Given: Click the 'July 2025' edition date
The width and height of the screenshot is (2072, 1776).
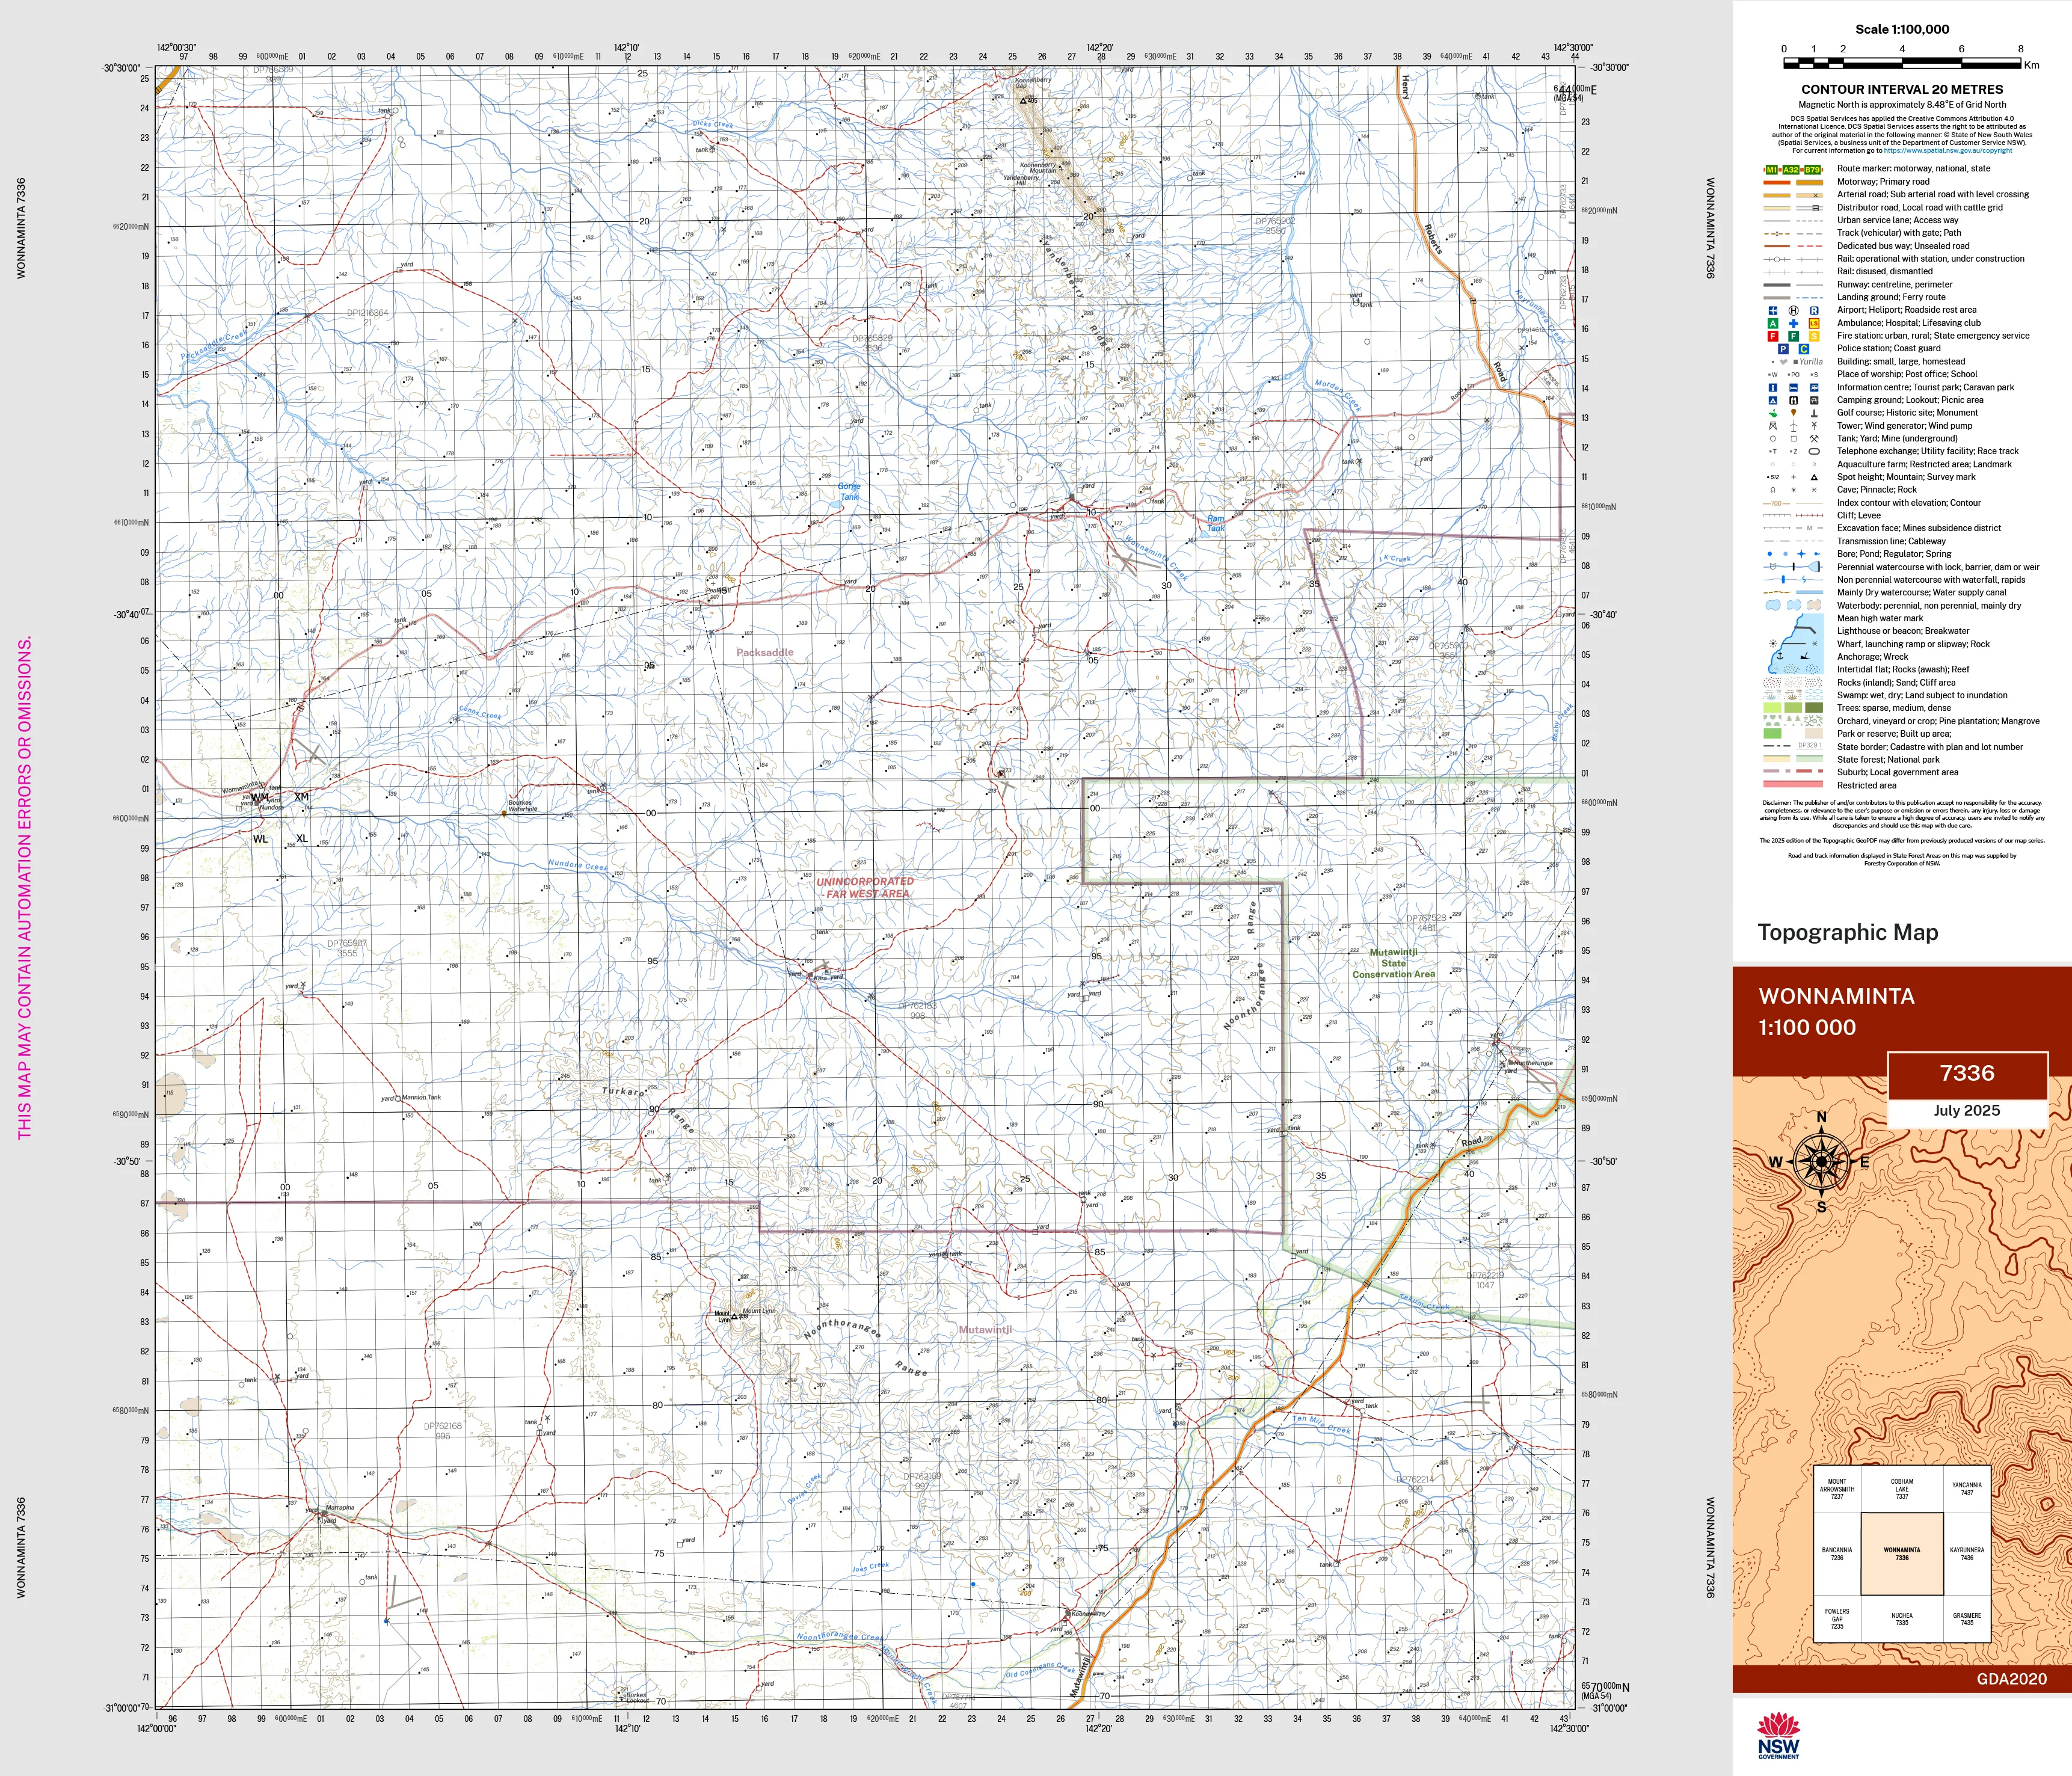Looking at the screenshot, I should (x=1967, y=1110).
